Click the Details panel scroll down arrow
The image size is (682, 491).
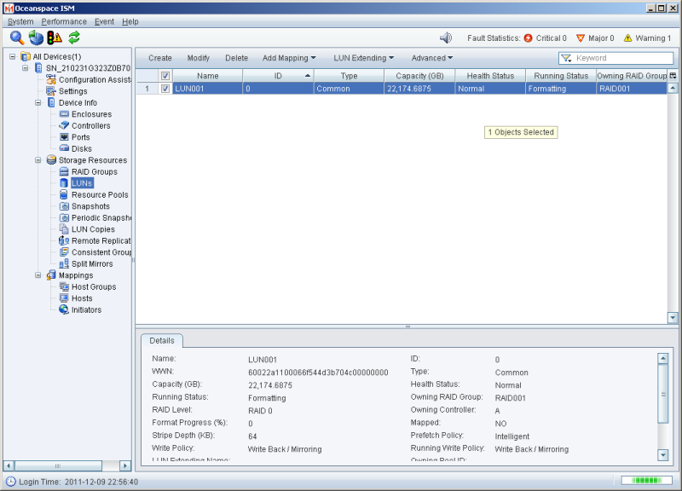tap(663, 455)
